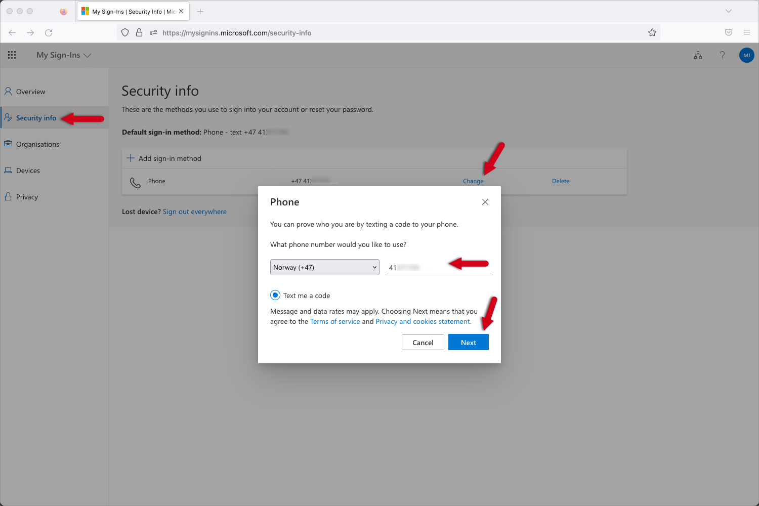
Task: Go to Organisations in the sidebar
Action: click(x=37, y=144)
